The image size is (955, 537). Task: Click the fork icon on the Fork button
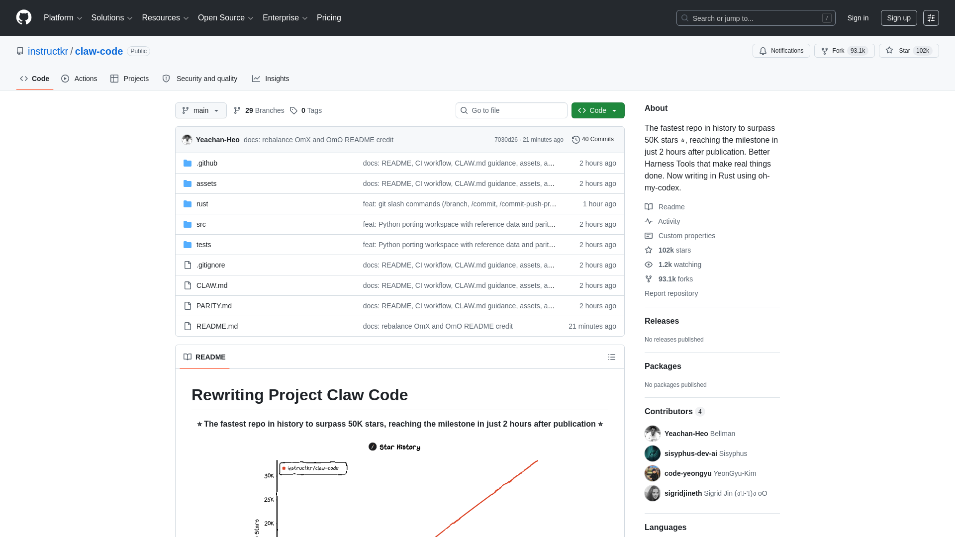[826, 51]
